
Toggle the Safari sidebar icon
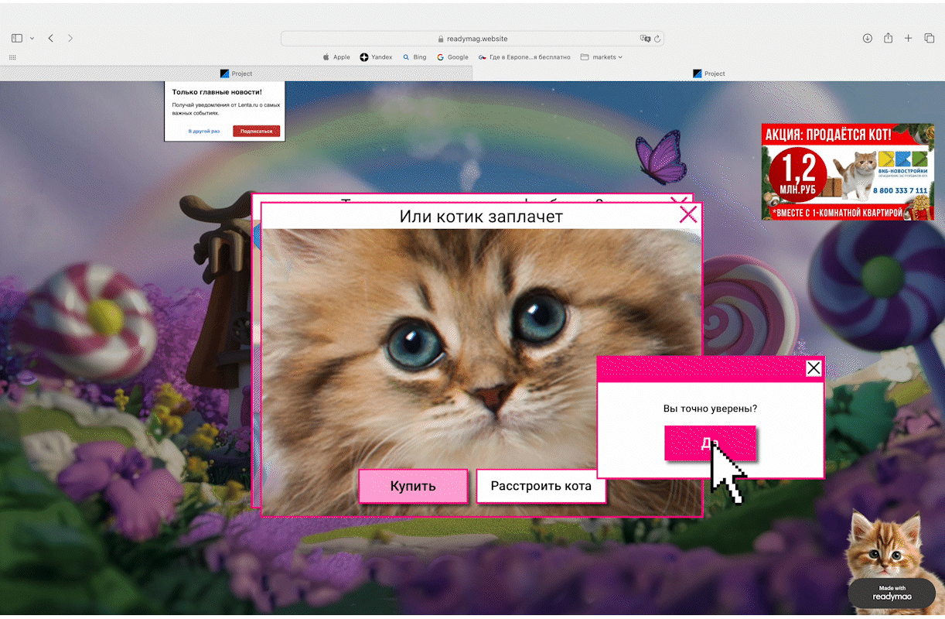pos(16,38)
